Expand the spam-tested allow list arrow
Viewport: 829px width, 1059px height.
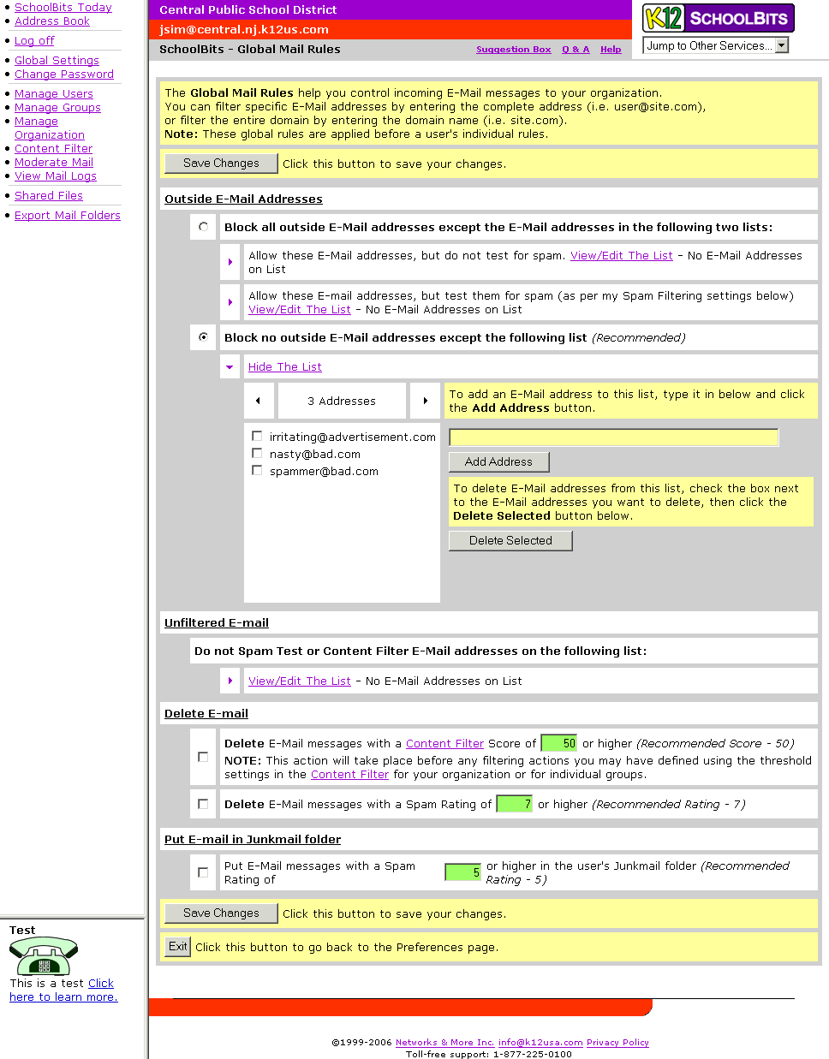tap(230, 302)
